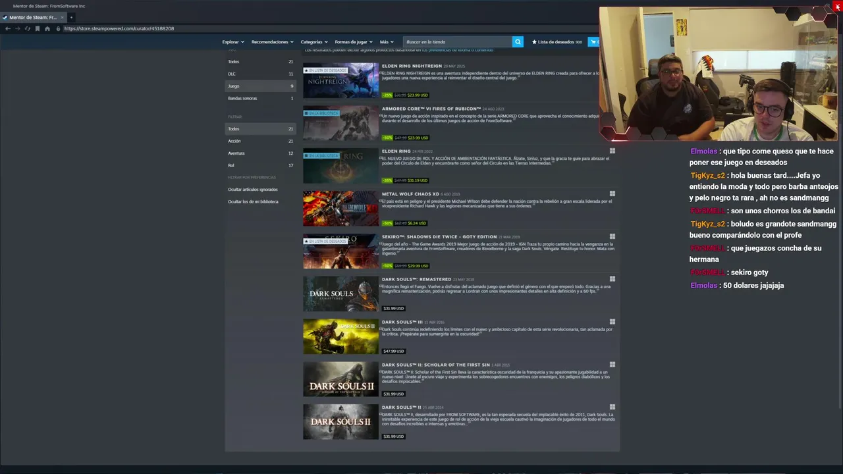This screenshot has width=843, height=474.
Task: Open the Sekiro Shadows Die Twice thumbnail
Action: coord(340,251)
